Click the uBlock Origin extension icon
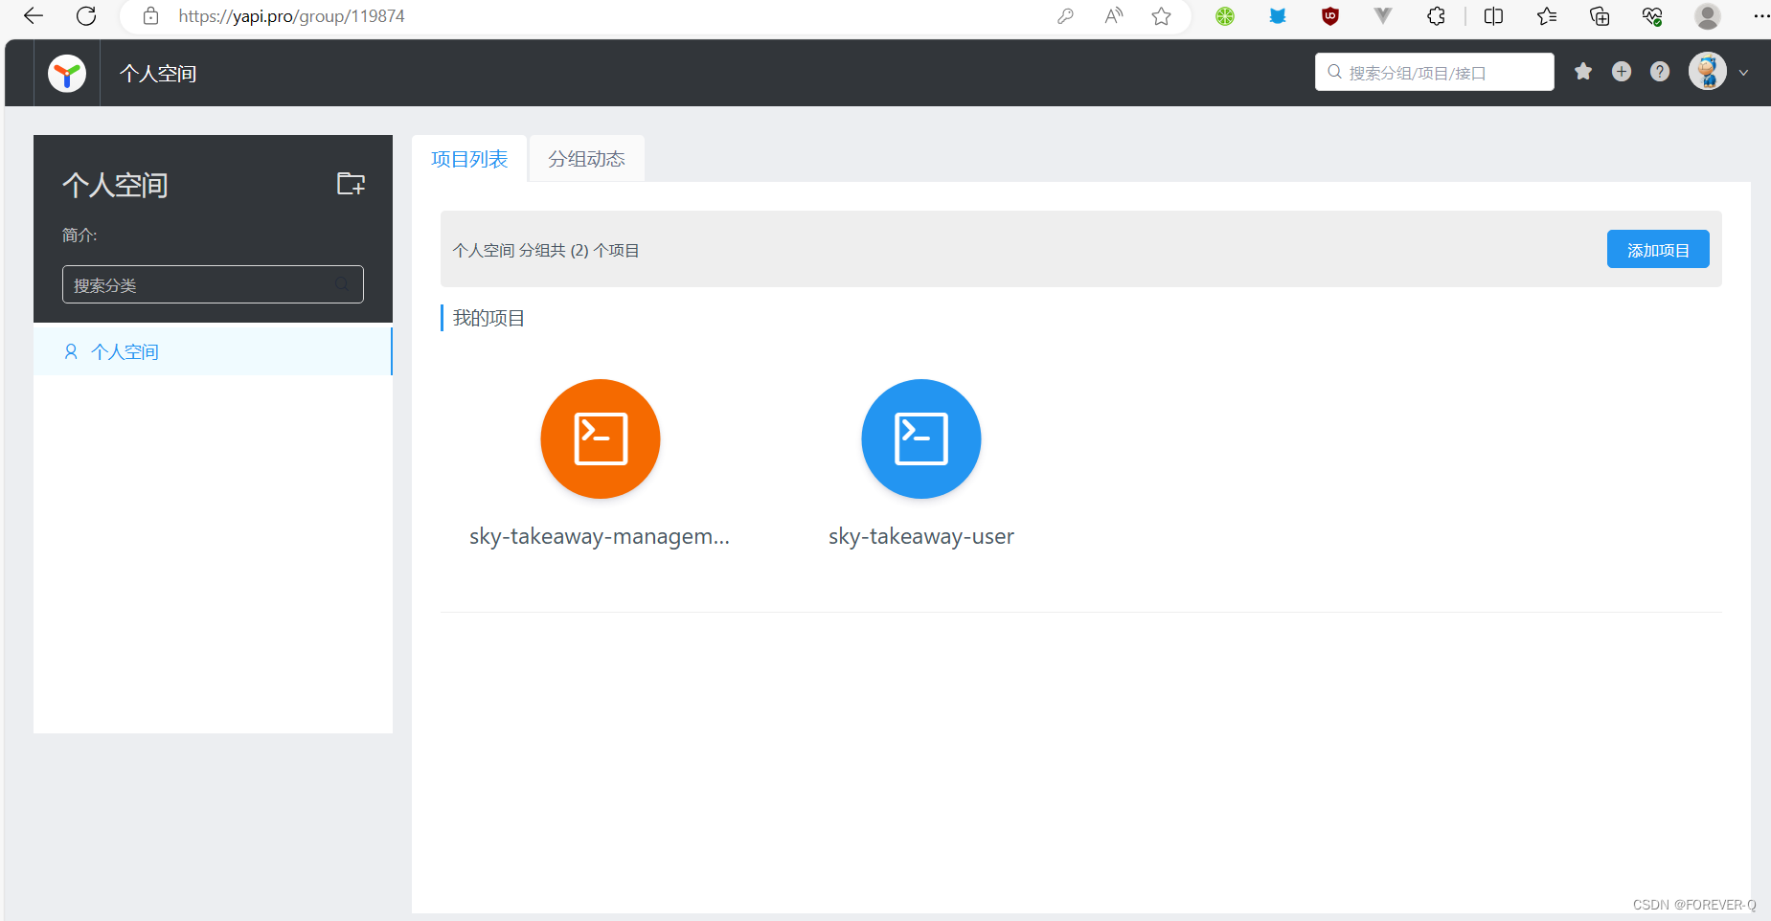 (1330, 16)
